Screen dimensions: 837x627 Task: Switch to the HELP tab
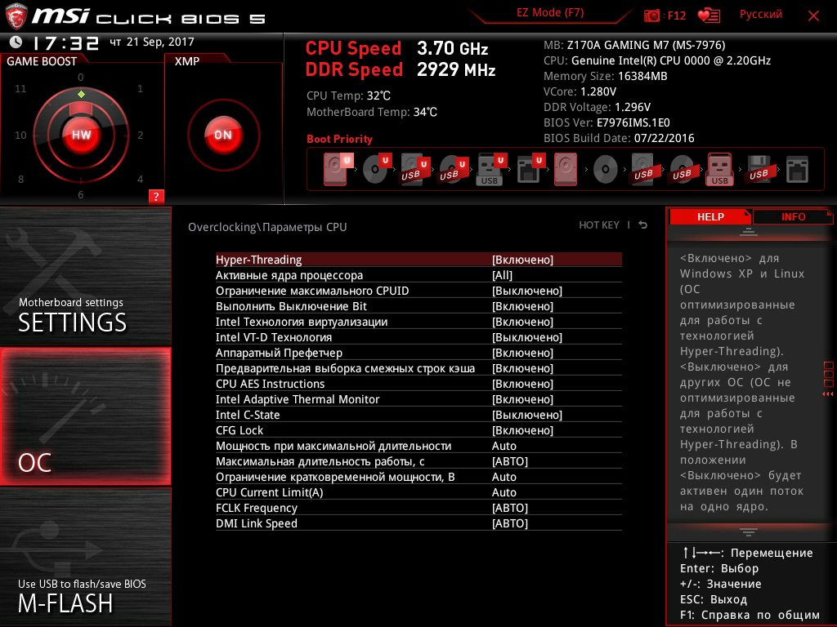point(710,216)
